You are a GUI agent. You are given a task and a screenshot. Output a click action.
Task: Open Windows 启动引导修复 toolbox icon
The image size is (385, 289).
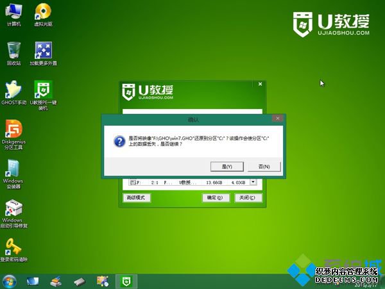(x=13, y=213)
